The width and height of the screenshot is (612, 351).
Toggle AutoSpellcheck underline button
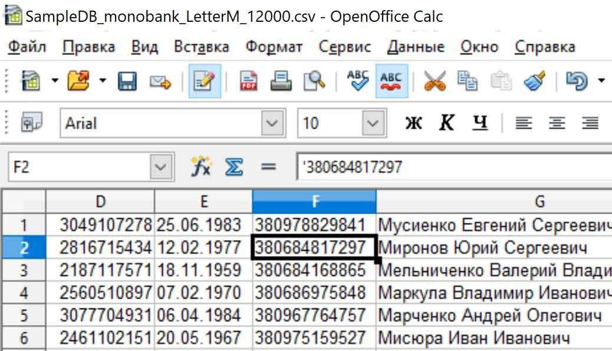pyautogui.click(x=391, y=81)
